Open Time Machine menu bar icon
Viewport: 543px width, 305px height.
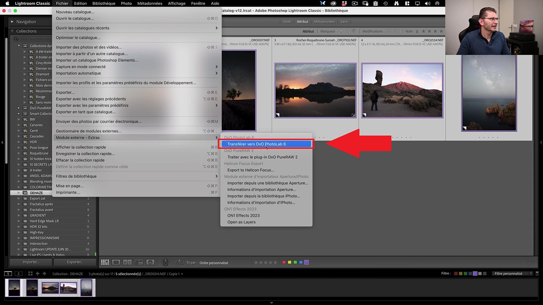pos(386,3)
